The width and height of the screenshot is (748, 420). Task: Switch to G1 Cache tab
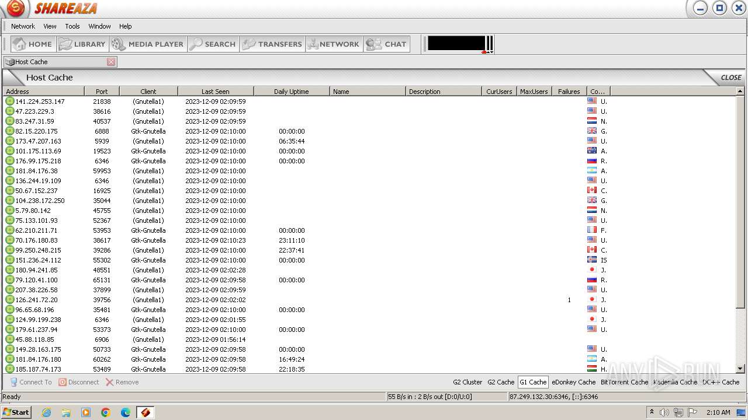[x=533, y=382]
